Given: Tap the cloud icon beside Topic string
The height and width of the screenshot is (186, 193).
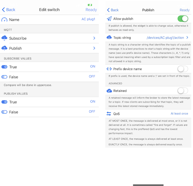Looking at the screenshot, I should pos(109,37).
